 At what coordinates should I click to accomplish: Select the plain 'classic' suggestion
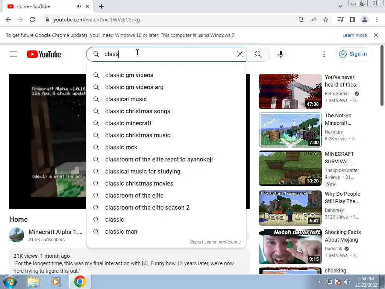[x=166, y=219]
